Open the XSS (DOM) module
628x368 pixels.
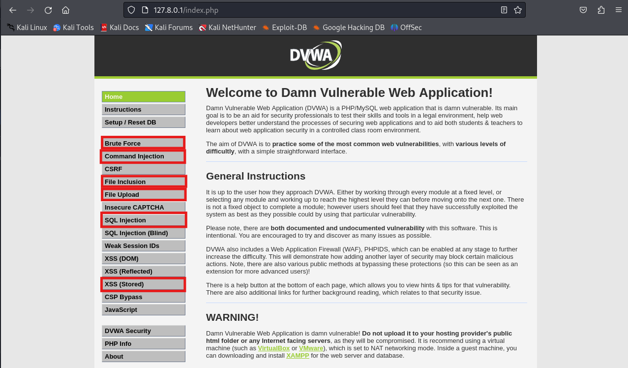144,259
